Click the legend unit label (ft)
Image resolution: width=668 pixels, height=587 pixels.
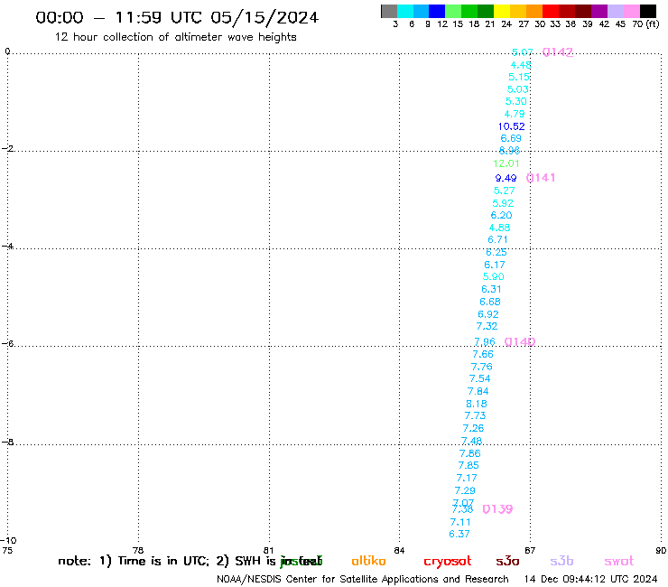tap(653, 23)
